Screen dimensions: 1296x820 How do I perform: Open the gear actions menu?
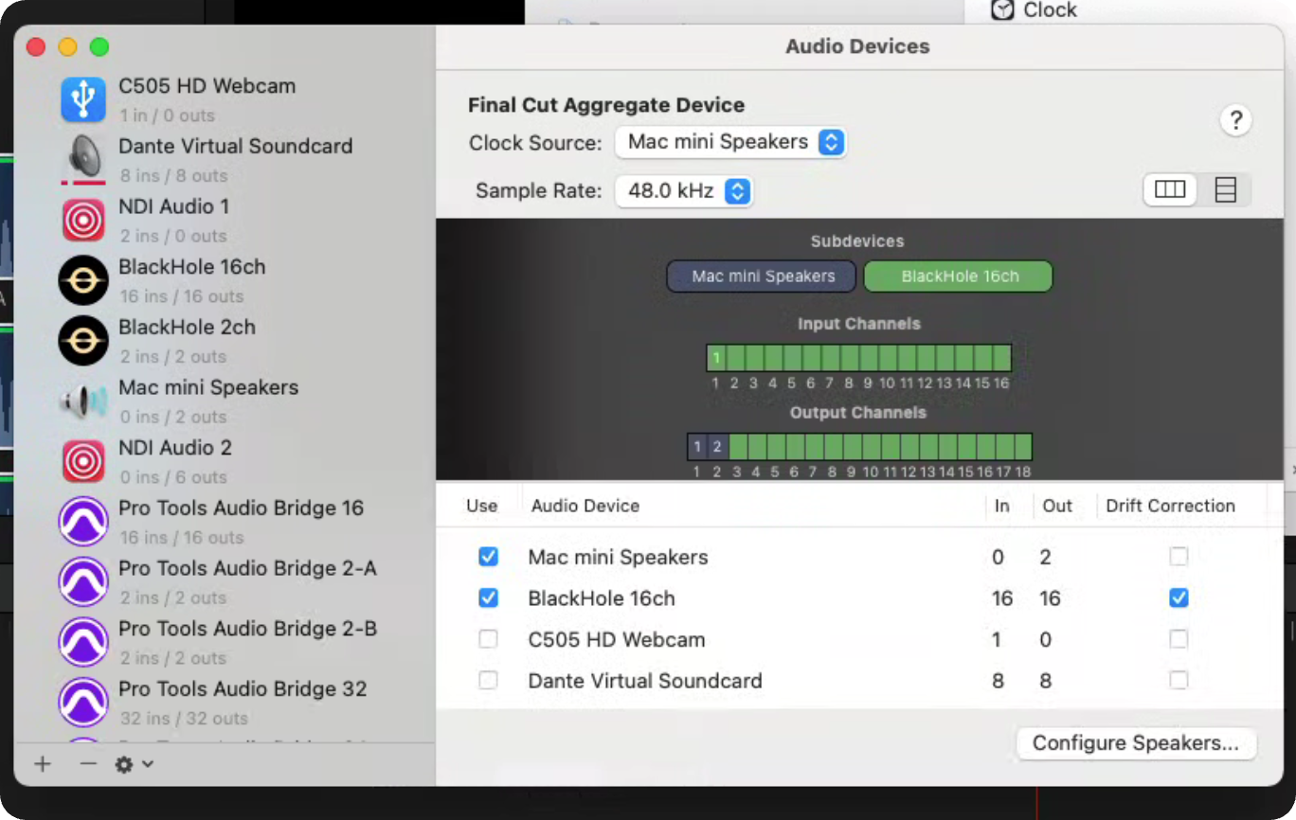(x=134, y=763)
